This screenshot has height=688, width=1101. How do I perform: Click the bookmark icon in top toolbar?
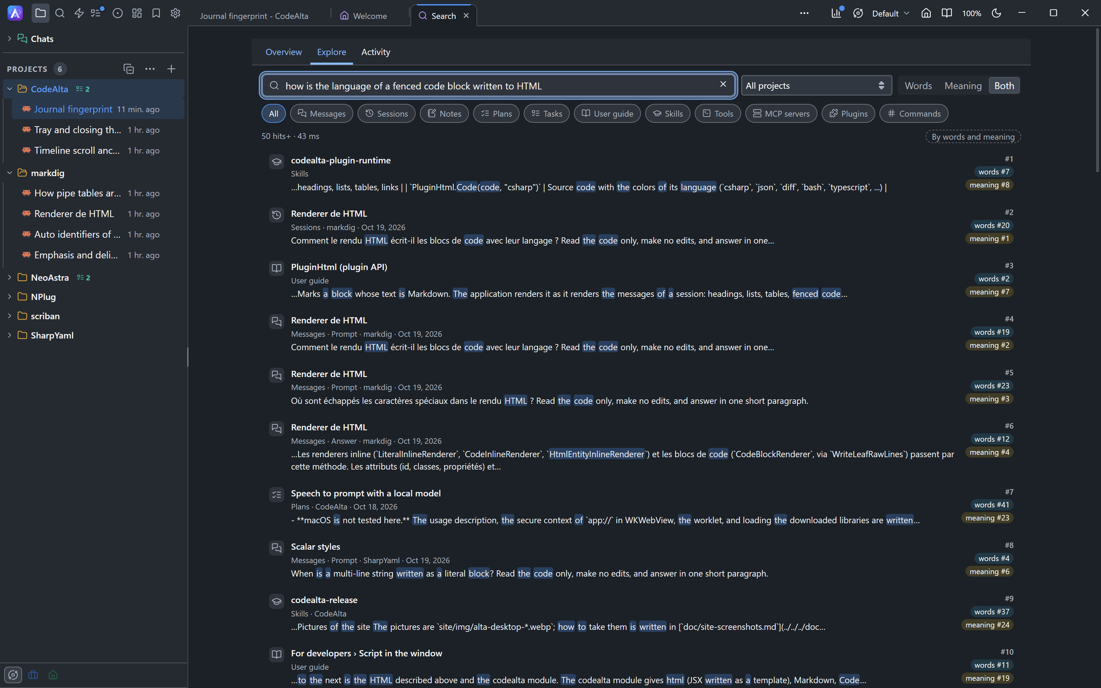coord(156,13)
